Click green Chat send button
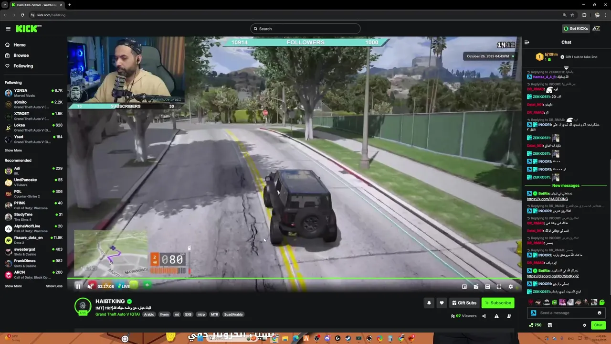The width and height of the screenshot is (611, 344). coord(598,325)
